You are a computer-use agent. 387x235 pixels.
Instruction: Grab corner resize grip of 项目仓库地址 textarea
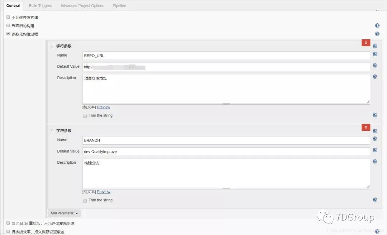point(368,101)
